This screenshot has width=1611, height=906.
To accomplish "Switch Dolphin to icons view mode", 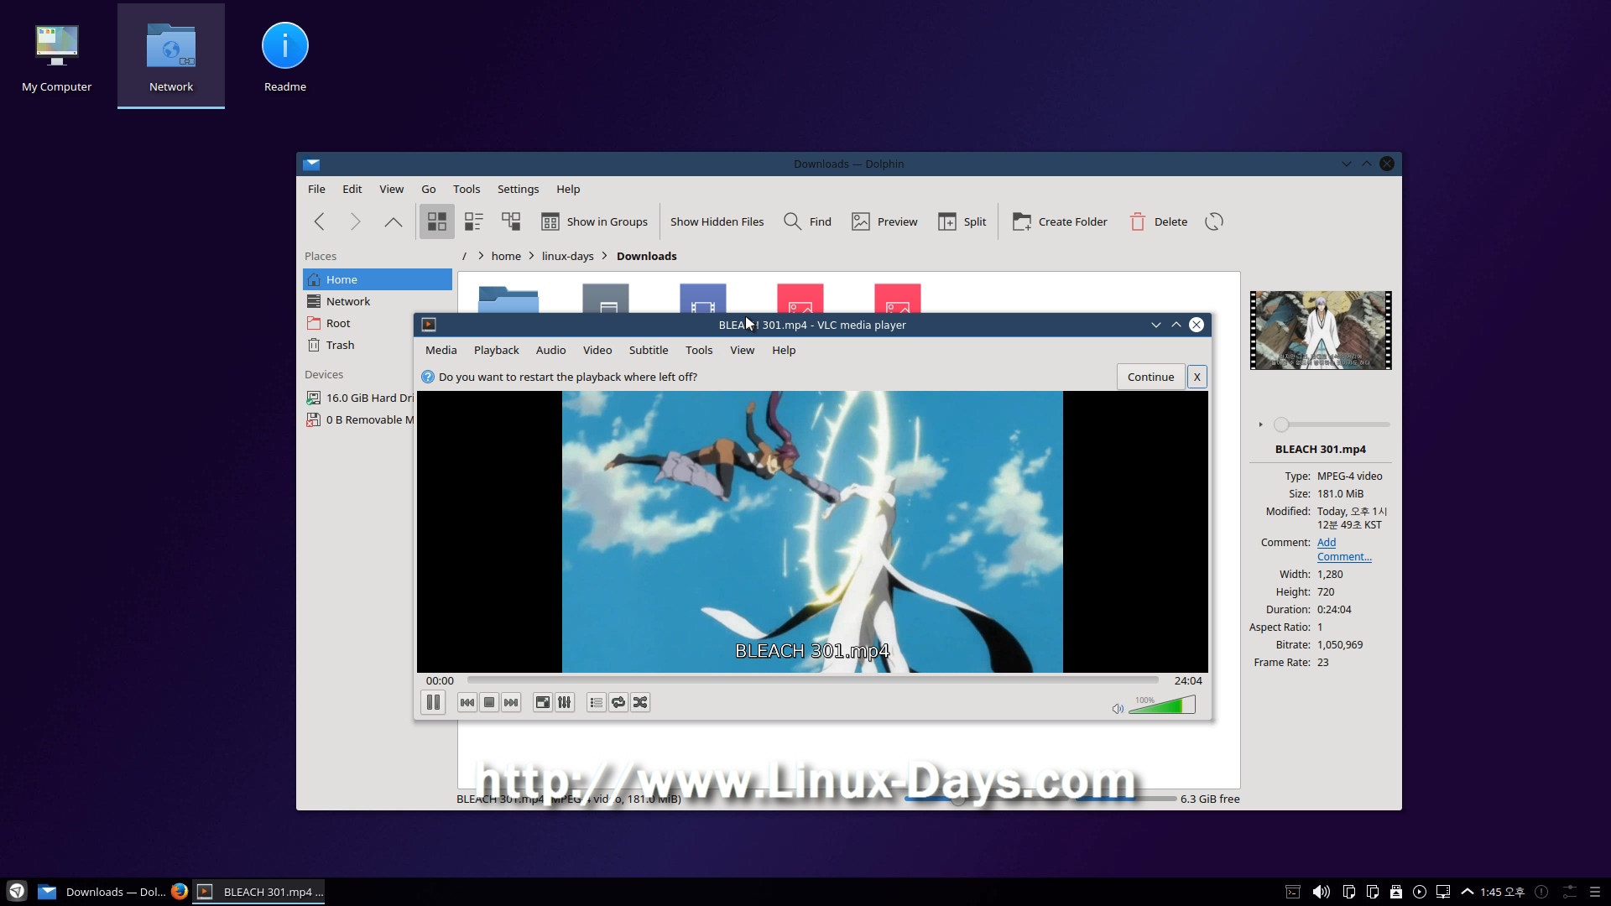I will pyautogui.click(x=437, y=221).
